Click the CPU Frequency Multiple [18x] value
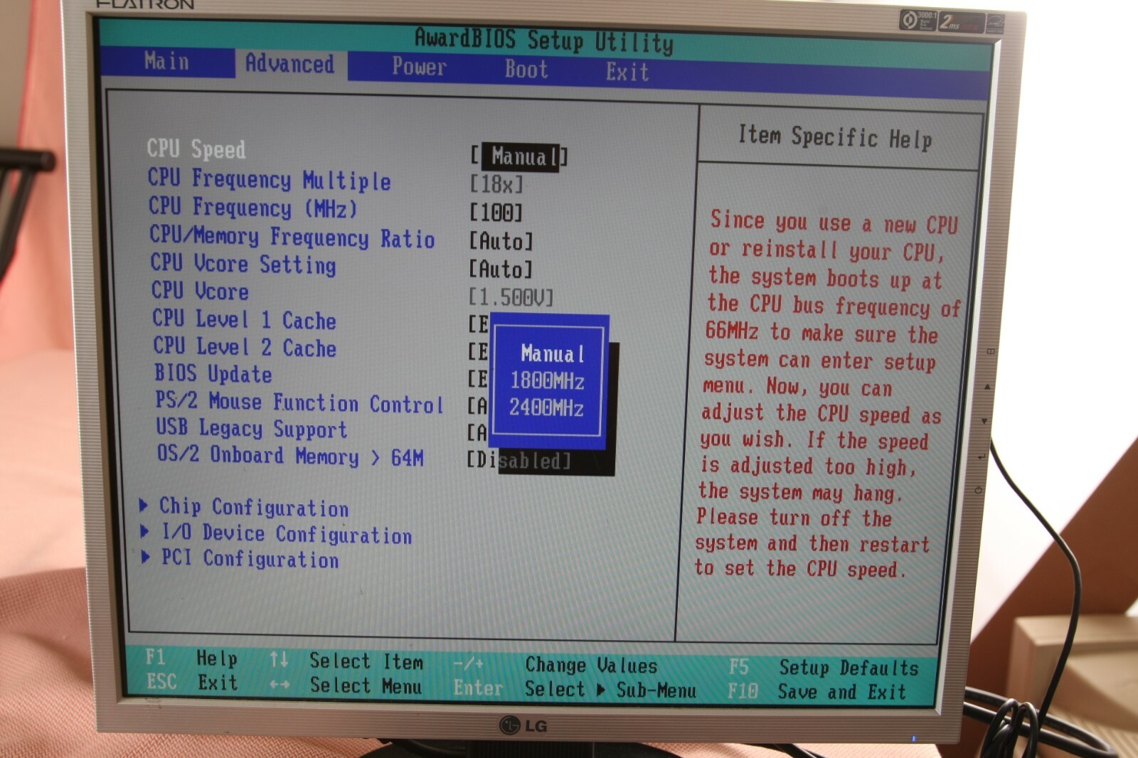 496,185
